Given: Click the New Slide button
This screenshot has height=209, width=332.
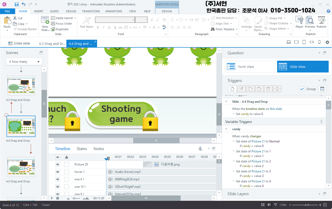Looking at the screenshot, I should pyautogui.click(x=45, y=24).
